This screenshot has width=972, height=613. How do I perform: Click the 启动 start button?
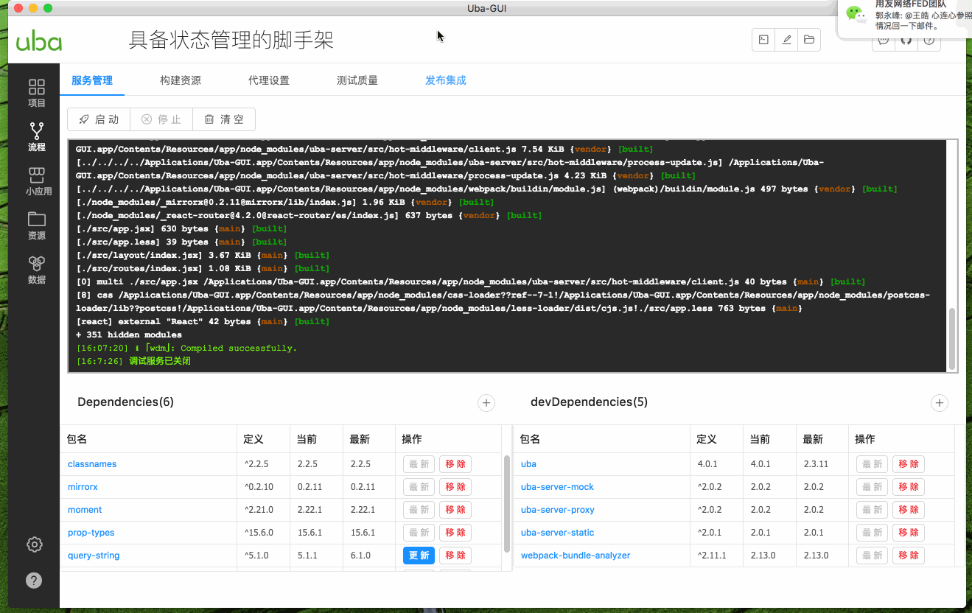pyautogui.click(x=99, y=119)
